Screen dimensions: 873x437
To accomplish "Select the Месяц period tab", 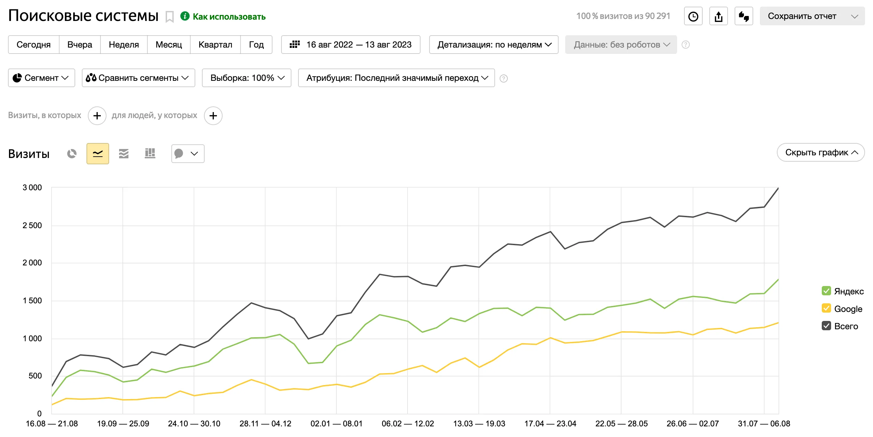I will pyautogui.click(x=168, y=45).
